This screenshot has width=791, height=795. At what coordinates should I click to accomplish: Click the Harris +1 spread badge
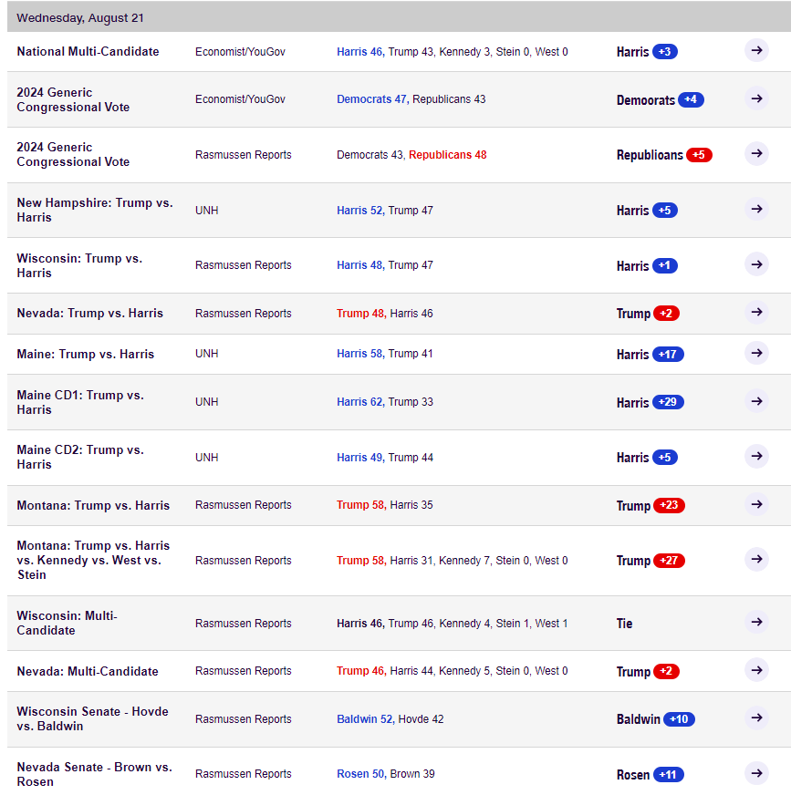point(665,265)
